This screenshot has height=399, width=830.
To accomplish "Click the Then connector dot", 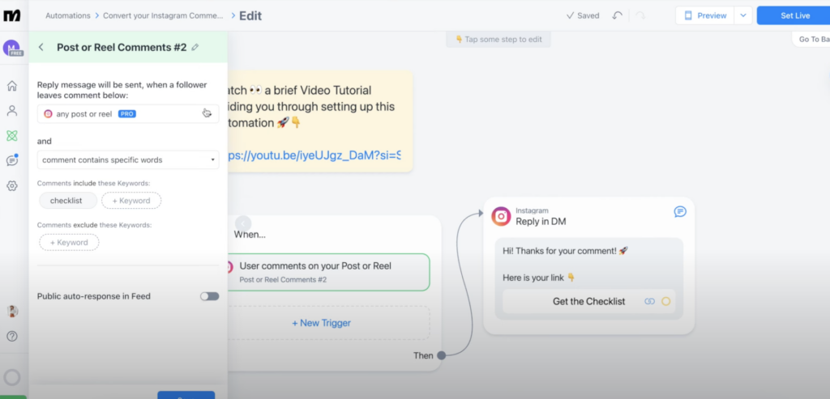I will tap(441, 355).
